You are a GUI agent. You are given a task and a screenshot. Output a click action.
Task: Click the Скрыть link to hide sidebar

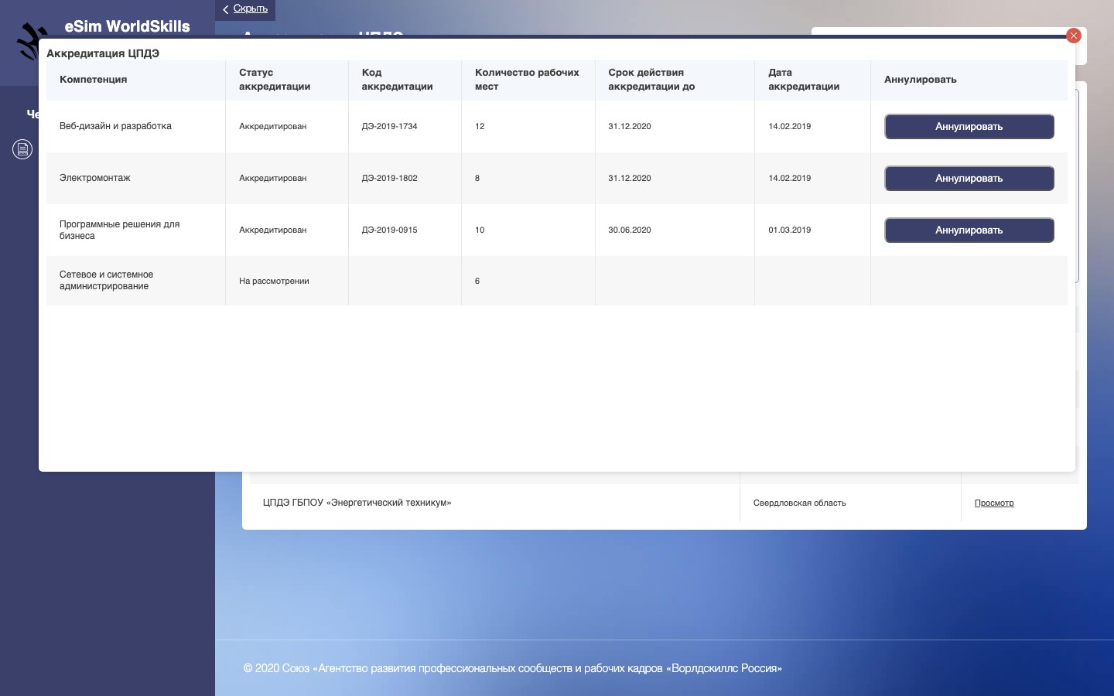[251, 9]
